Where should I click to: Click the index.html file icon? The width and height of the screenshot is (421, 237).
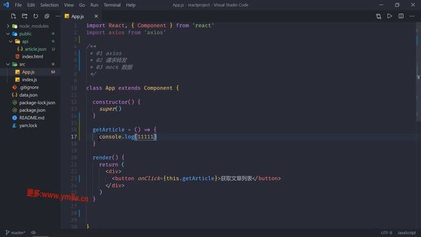click(18, 57)
